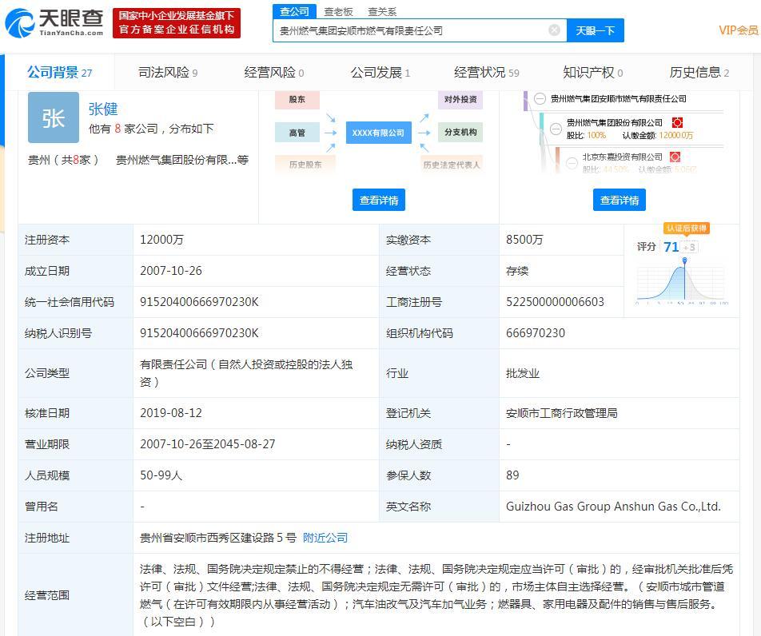Viewport: 761px width, 636px height.
Task: Open the 司法风险 tab
Action: [168, 72]
